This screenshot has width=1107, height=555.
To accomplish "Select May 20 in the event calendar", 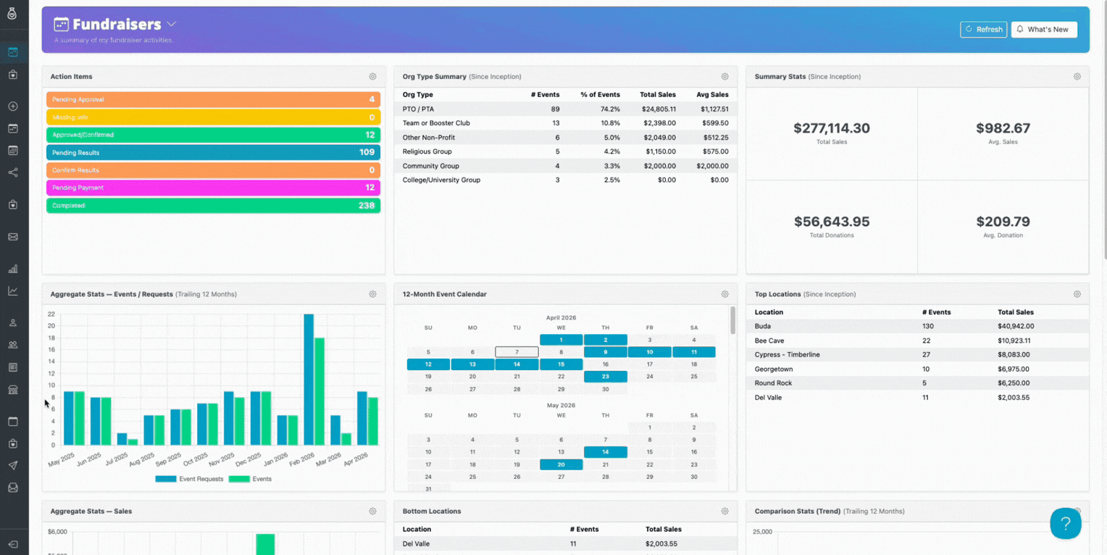I will pyautogui.click(x=561, y=464).
